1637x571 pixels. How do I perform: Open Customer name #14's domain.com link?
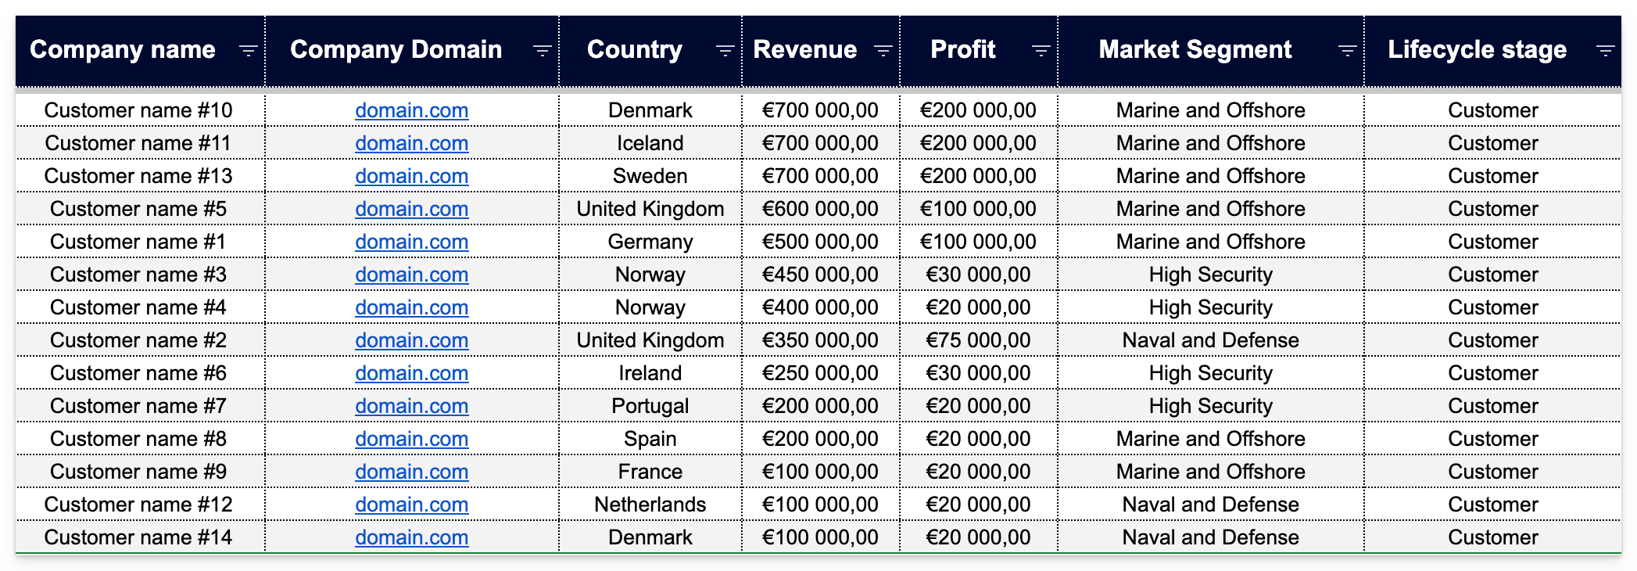pos(411,537)
